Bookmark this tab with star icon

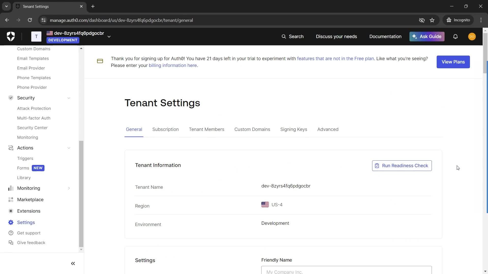[432, 20]
